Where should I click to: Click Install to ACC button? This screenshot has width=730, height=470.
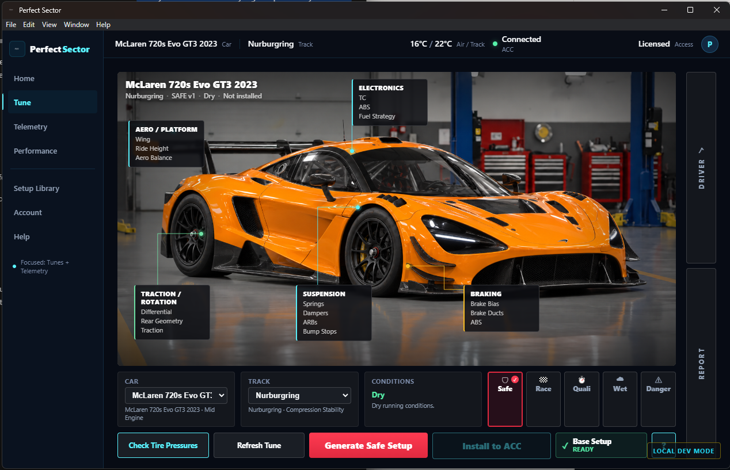coord(492,445)
